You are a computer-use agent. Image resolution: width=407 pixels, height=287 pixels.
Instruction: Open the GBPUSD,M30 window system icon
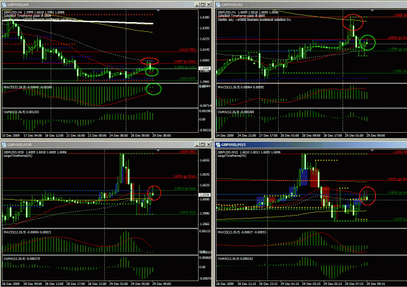pos(4,144)
